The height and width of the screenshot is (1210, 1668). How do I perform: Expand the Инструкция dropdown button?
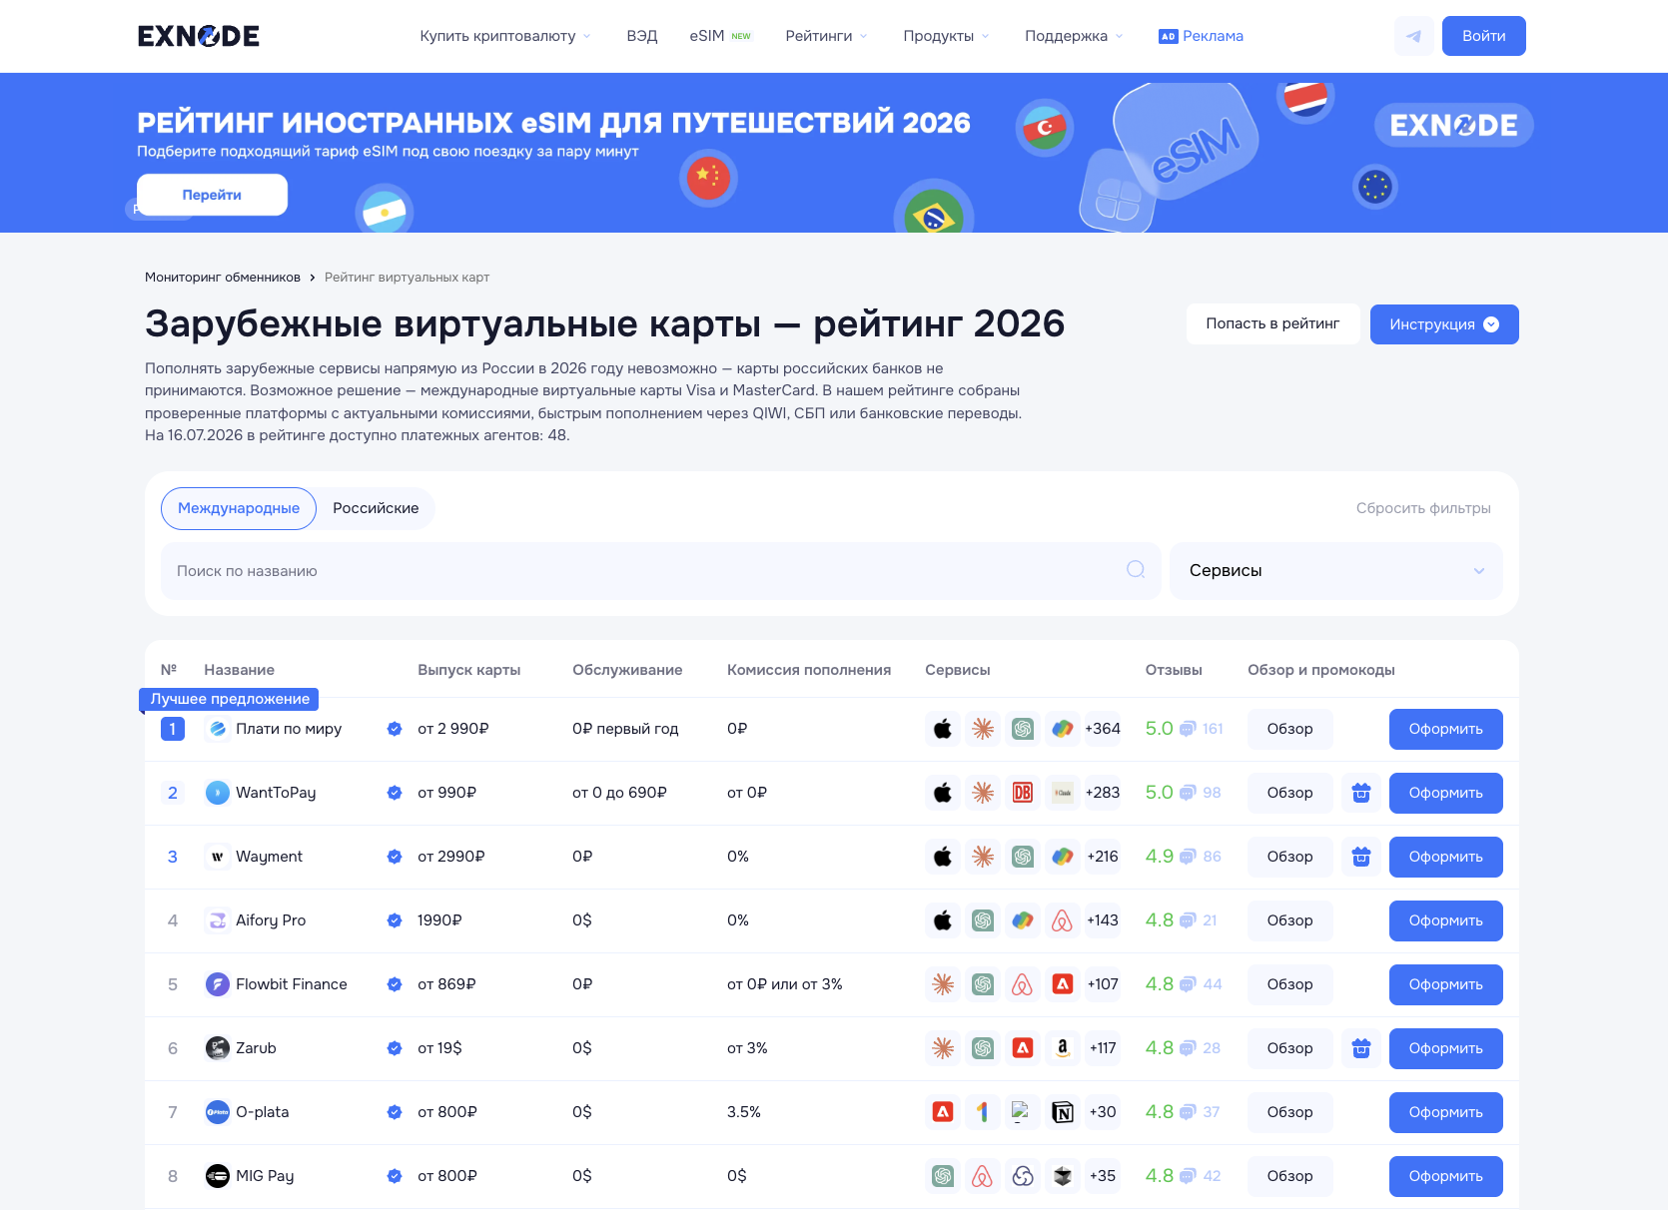[1444, 324]
